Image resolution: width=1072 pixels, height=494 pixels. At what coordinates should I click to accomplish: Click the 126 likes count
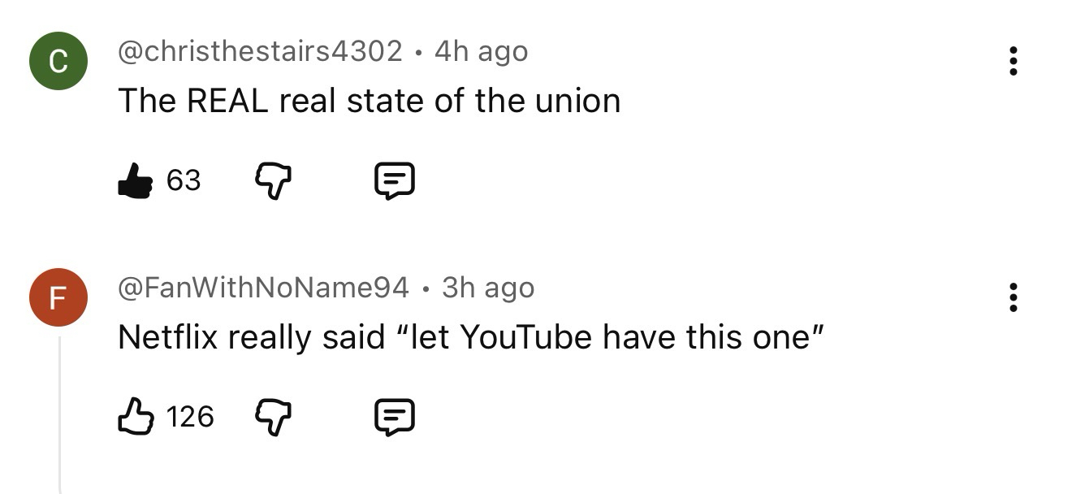pyautogui.click(x=190, y=417)
